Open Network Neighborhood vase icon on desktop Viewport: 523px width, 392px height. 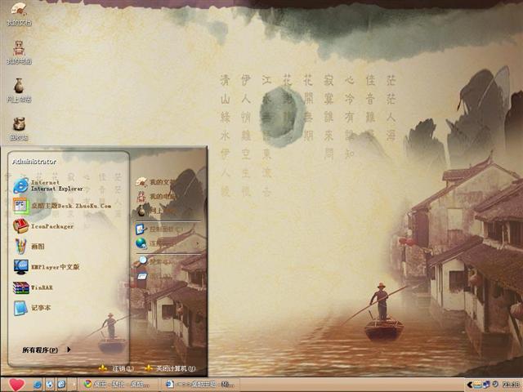pyautogui.click(x=19, y=90)
